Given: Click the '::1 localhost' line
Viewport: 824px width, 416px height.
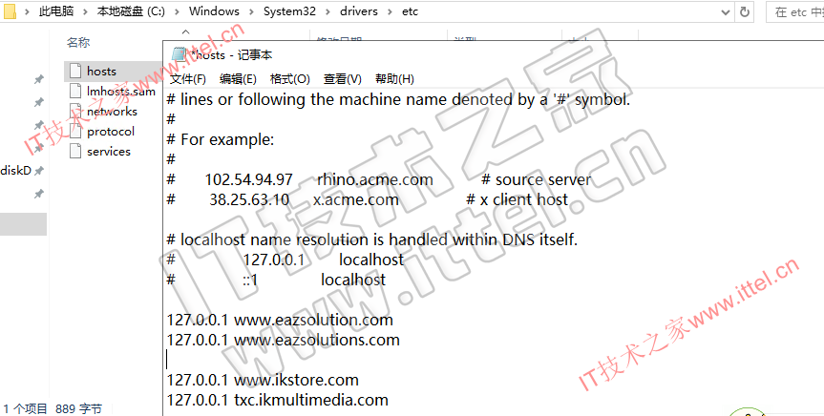Looking at the screenshot, I should point(277,280).
